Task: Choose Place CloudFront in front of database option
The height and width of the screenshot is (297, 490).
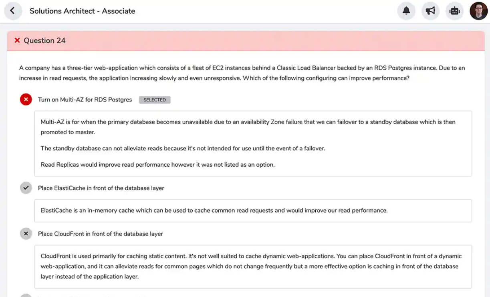Action: tap(100, 234)
